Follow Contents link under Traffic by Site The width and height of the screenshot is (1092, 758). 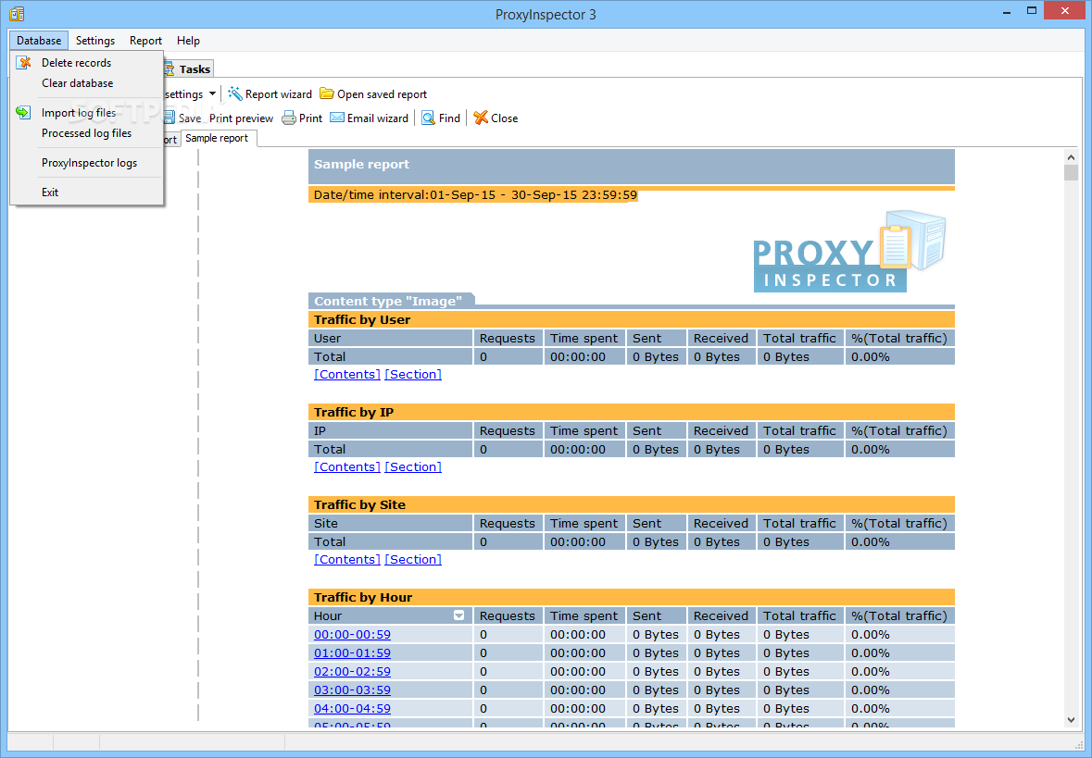click(346, 560)
